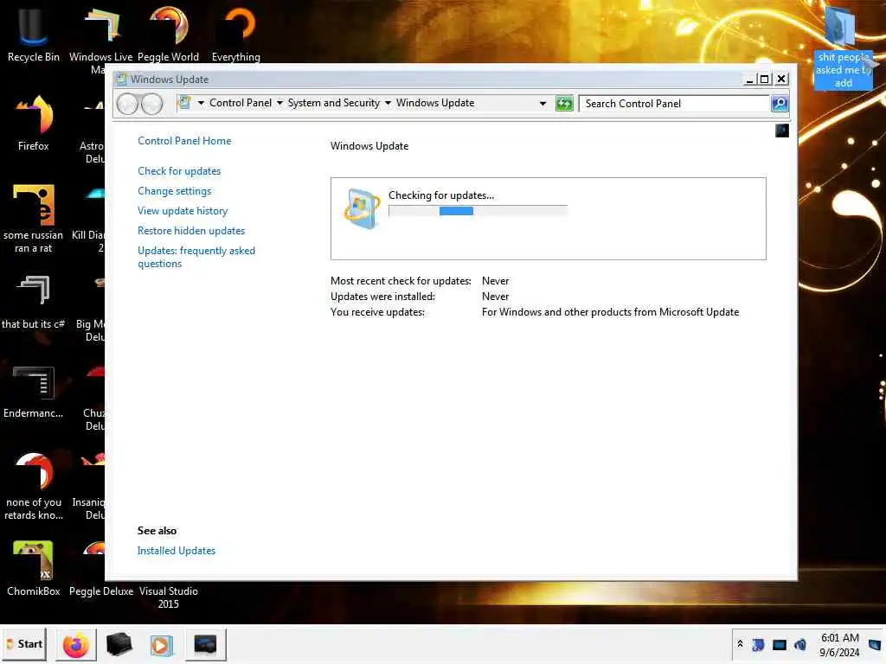The width and height of the screenshot is (886, 664).
Task: Click the Forward navigation button
Action: [152, 104]
